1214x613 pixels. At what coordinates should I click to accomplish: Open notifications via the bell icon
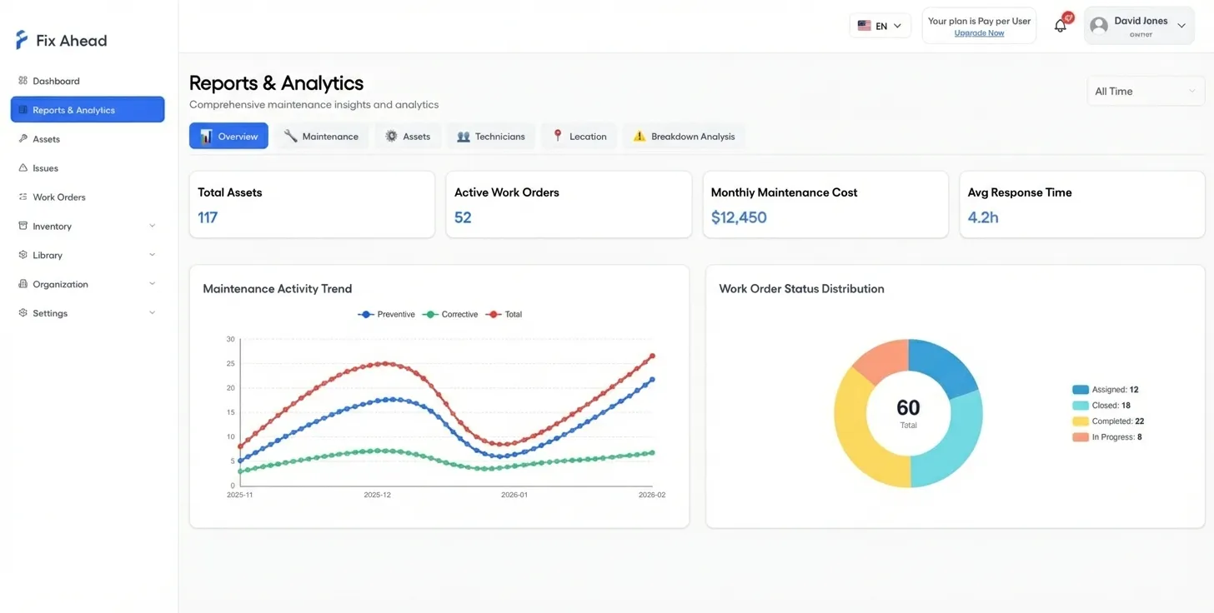1060,26
